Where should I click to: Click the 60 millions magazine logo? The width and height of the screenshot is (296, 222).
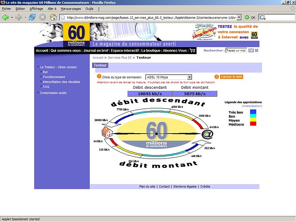(x=76, y=35)
